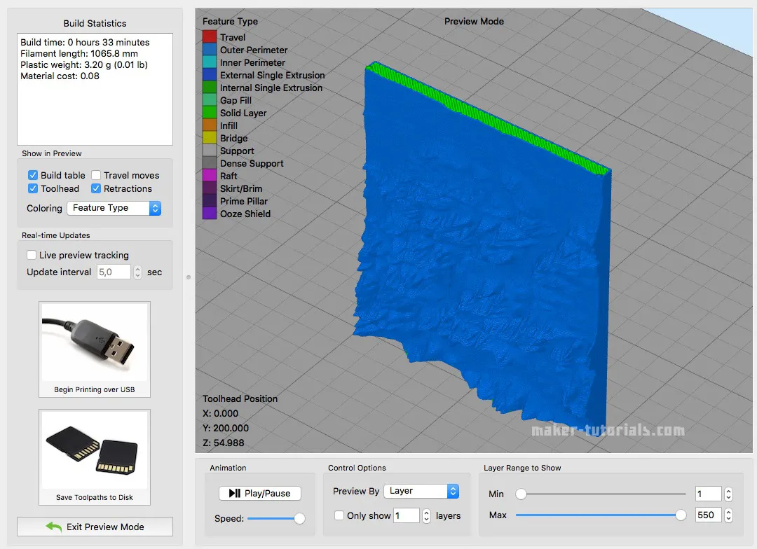Viewport: 757px width, 549px height.
Task: Click the SD card image above Save Toolpaths
Action: pyautogui.click(x=94, y=450)
